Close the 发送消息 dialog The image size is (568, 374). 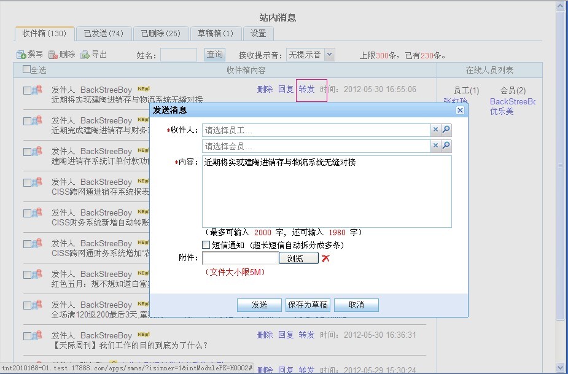(460, 110)
